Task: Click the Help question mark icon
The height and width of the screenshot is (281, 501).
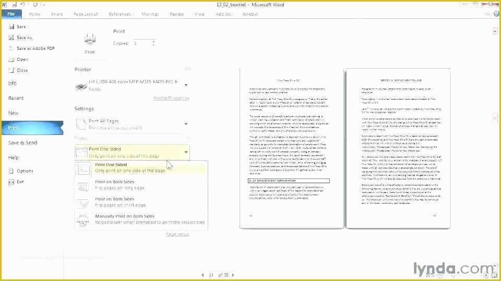Action: [496, 14]
